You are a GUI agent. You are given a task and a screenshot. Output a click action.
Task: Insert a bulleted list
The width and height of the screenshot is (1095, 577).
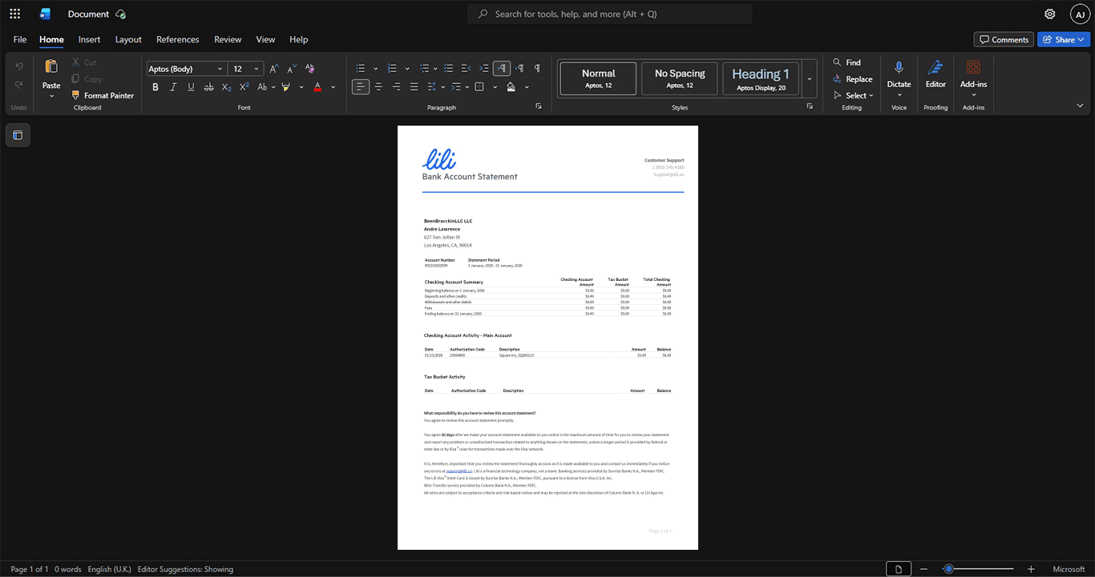coord(361,69)
